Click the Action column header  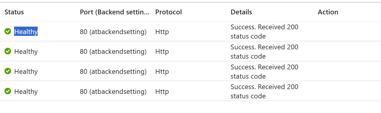click(328, 12)
